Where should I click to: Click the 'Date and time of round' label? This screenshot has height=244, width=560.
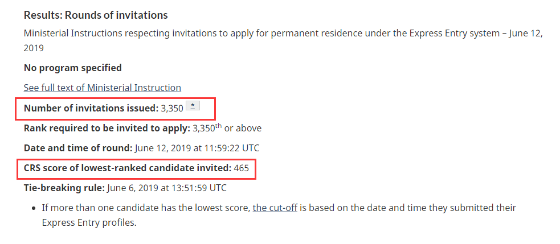pos(78,148)
